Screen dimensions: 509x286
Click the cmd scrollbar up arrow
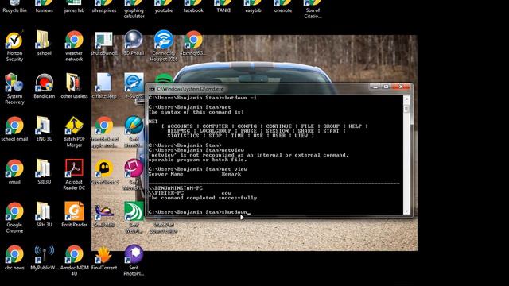pyautogui.click(x=406, y=99)
